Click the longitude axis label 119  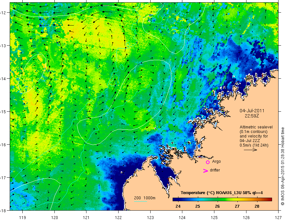click(x=23, y=217)
